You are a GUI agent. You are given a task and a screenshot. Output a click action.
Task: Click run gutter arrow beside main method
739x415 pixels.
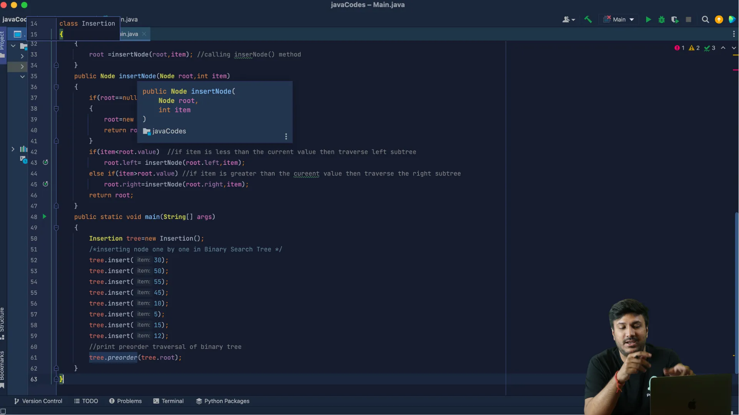click(x=45, y=217)
